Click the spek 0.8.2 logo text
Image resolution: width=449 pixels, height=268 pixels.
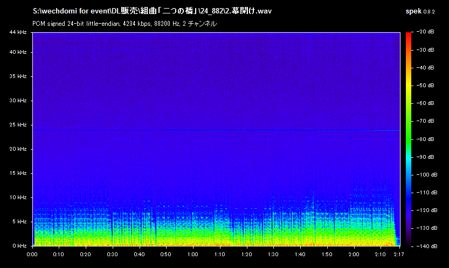coord(420,11)
